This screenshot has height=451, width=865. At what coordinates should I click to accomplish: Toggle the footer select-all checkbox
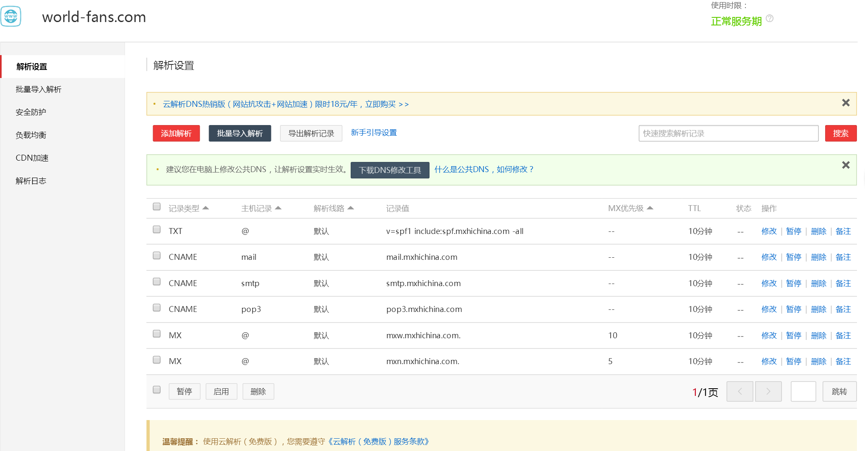click(x=156, y=390)
